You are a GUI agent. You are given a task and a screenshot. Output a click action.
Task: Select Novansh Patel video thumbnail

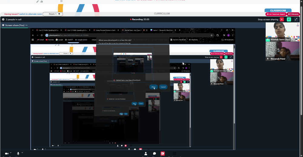click(282, 51)
